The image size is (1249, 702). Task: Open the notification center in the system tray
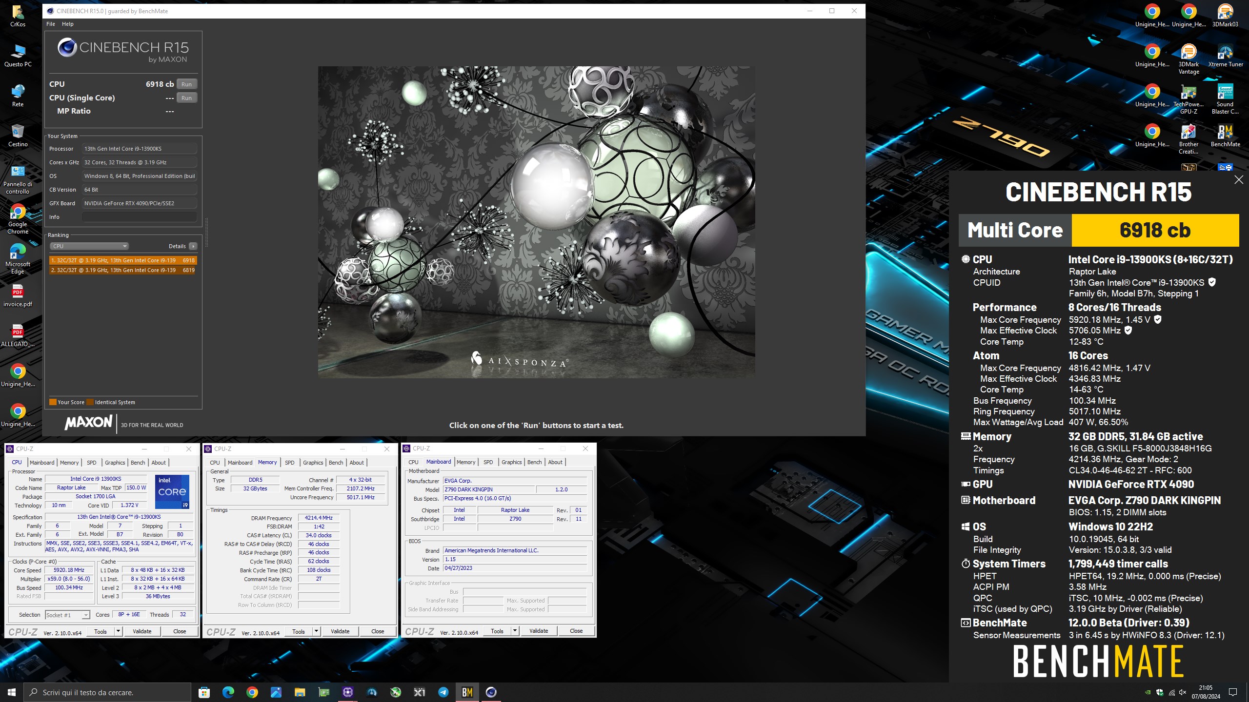click(1233, 692)
